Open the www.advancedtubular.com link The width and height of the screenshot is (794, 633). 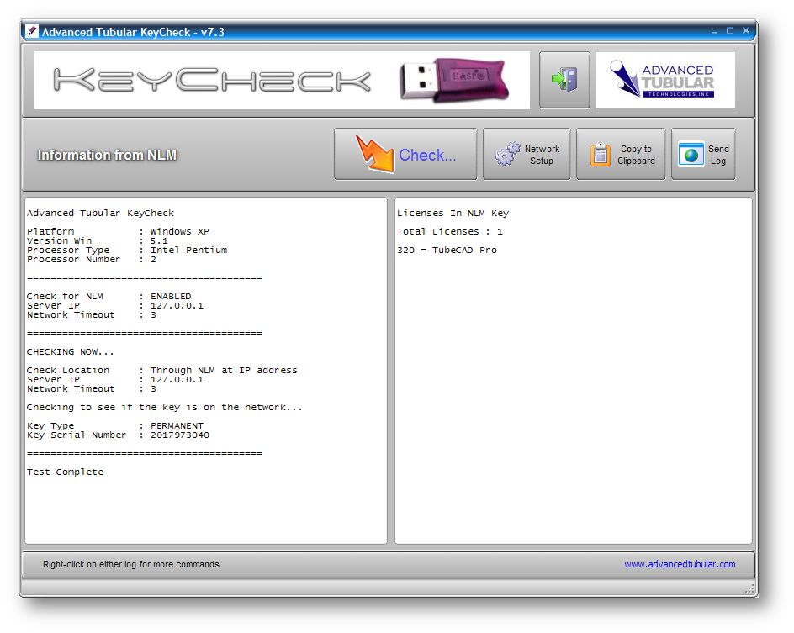[x=680, y=564]
